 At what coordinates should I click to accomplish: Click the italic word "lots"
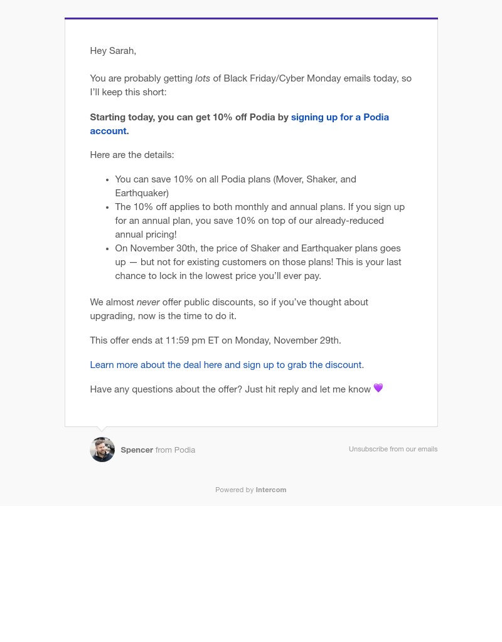203,78
